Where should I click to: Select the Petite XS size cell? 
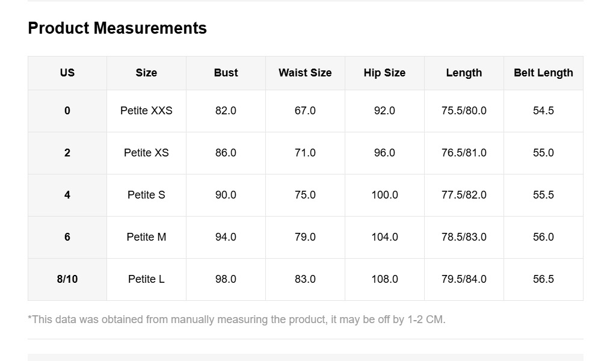click(x=146, y=153)
